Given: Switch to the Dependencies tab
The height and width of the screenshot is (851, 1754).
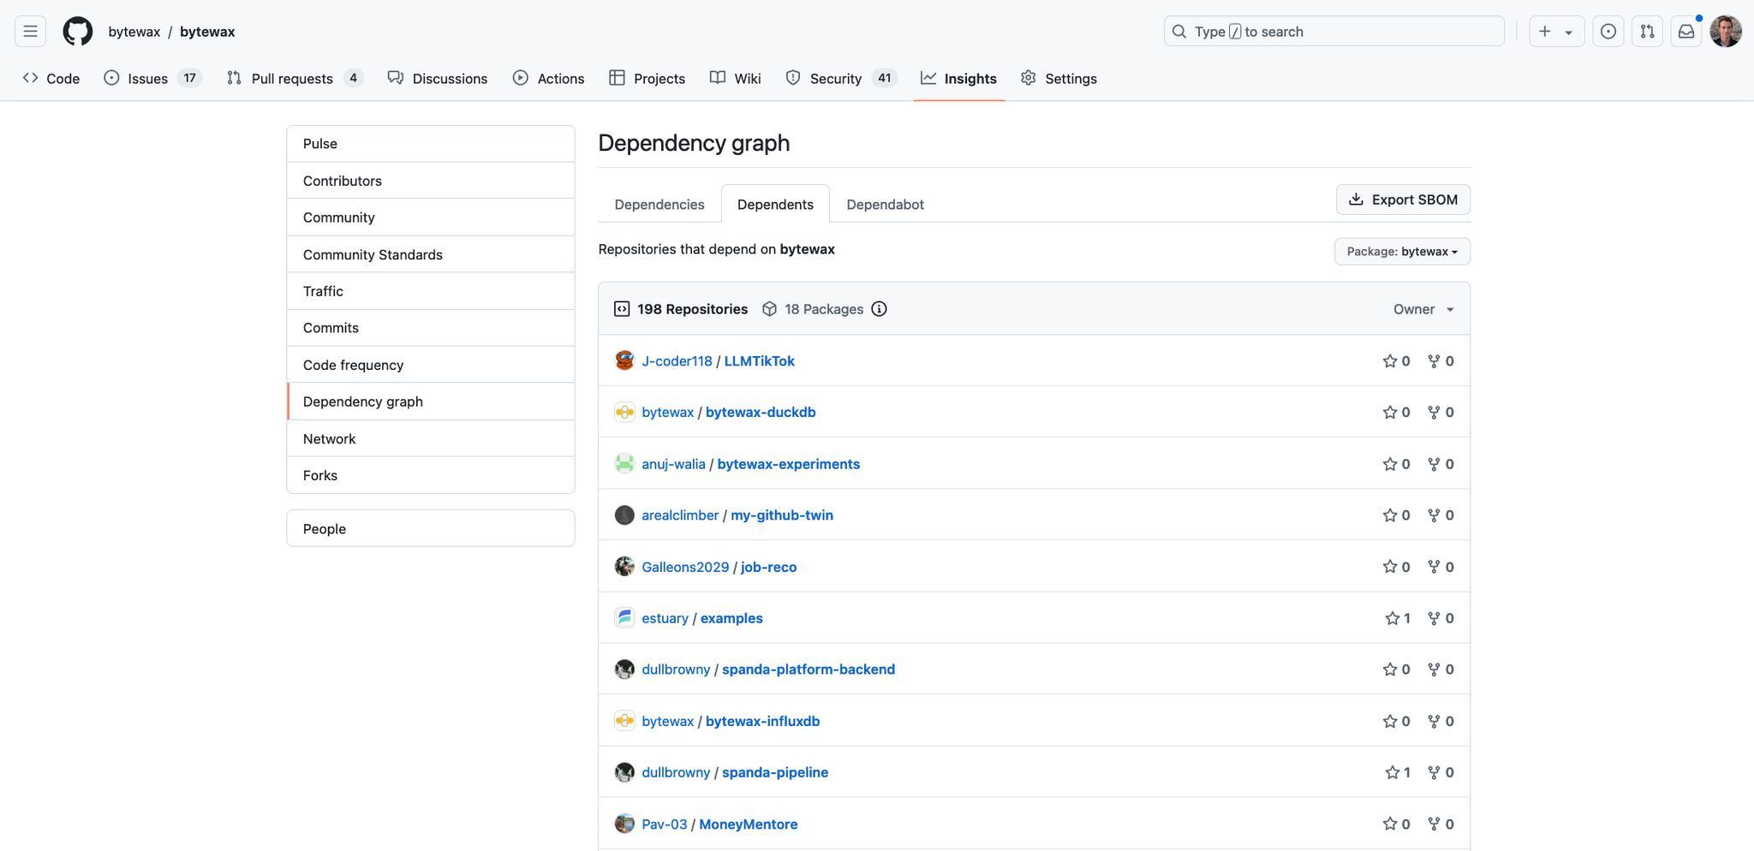Looking at the screenshot, I should pyautogui.click(x=659, y=204).
